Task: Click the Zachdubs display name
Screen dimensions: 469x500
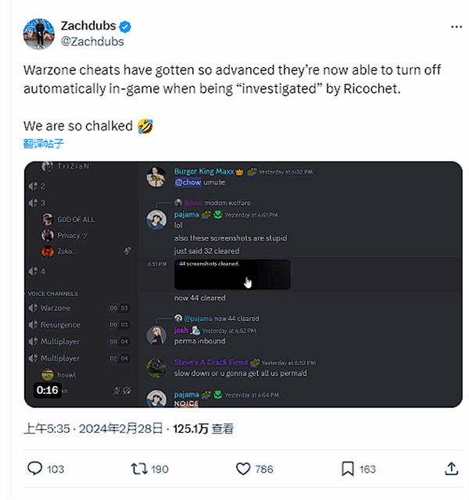Action: tap(88, 26)
